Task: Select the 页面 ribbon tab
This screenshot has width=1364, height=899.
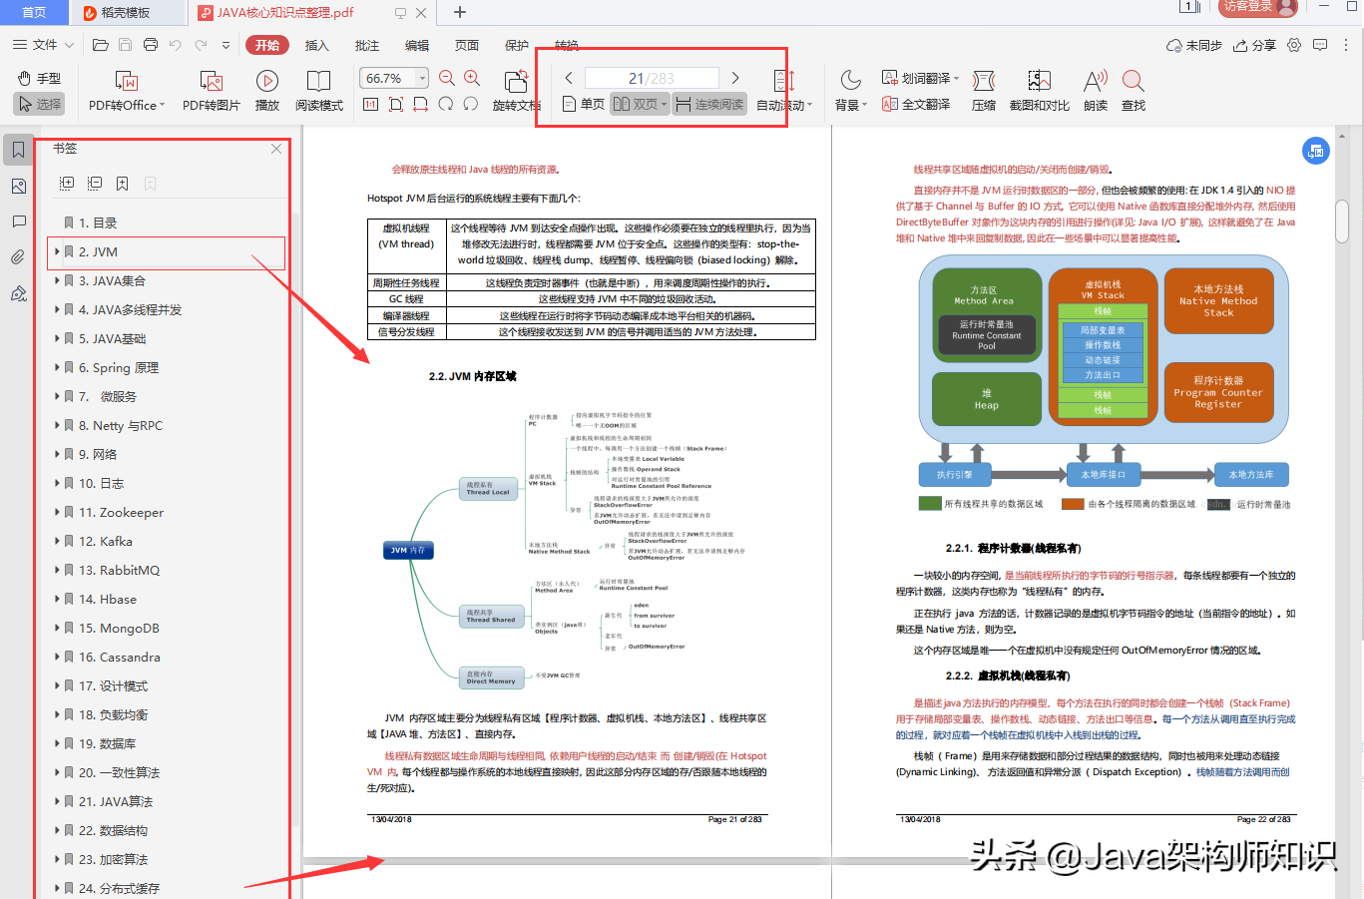Action: [467, 45]
